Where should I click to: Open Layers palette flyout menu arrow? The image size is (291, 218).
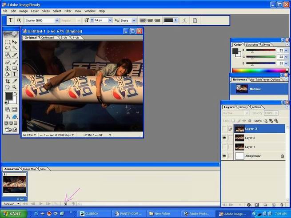pos(287,107)
